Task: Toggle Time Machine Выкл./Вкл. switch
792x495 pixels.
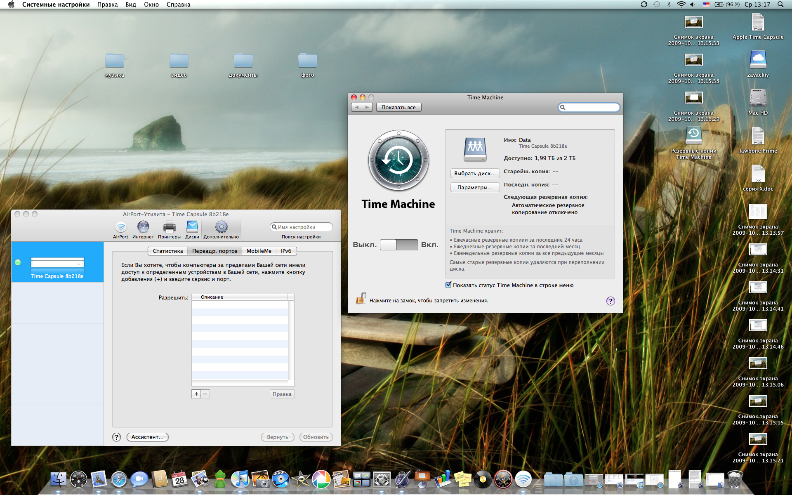Action: (398, 245)
